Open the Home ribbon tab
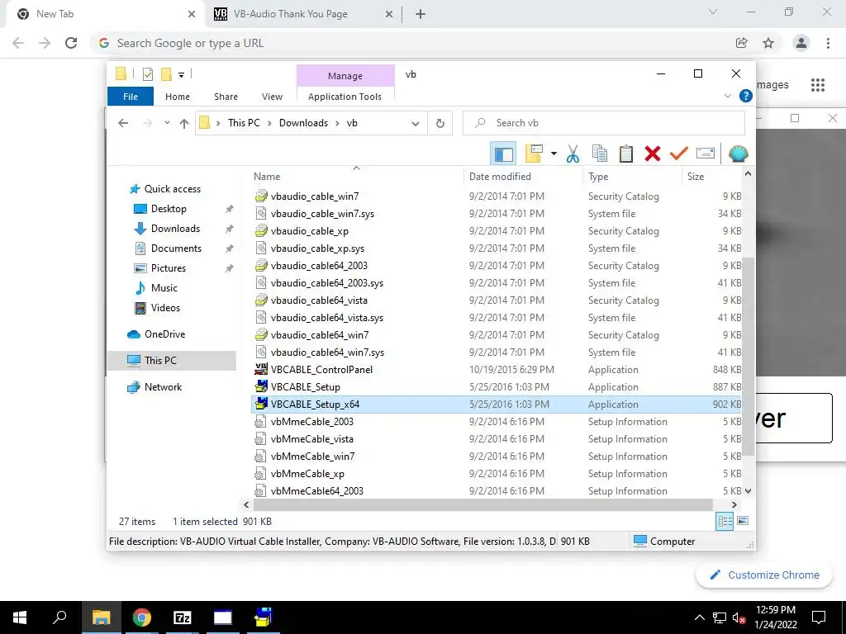 (178, 97)
